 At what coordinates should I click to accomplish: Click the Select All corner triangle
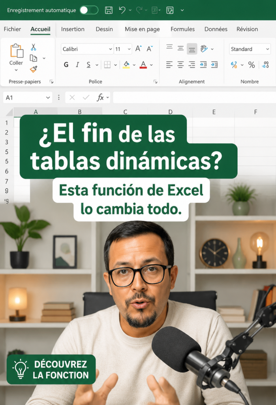(x=9, y=112)
